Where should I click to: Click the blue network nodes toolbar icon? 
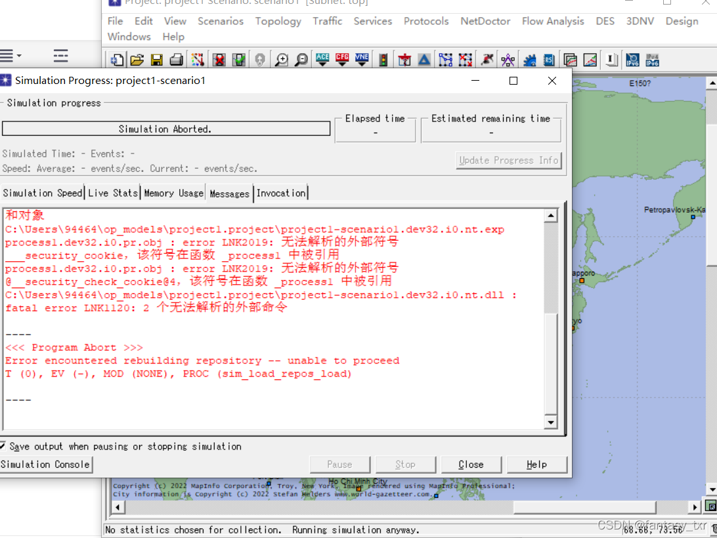coord(445,60)
